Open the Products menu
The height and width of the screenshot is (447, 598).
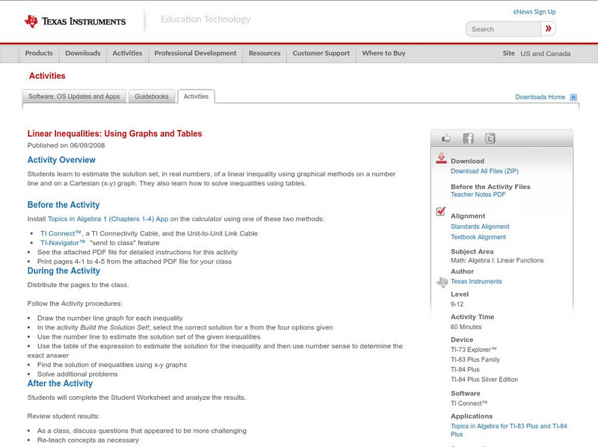(x=39, y=53)
